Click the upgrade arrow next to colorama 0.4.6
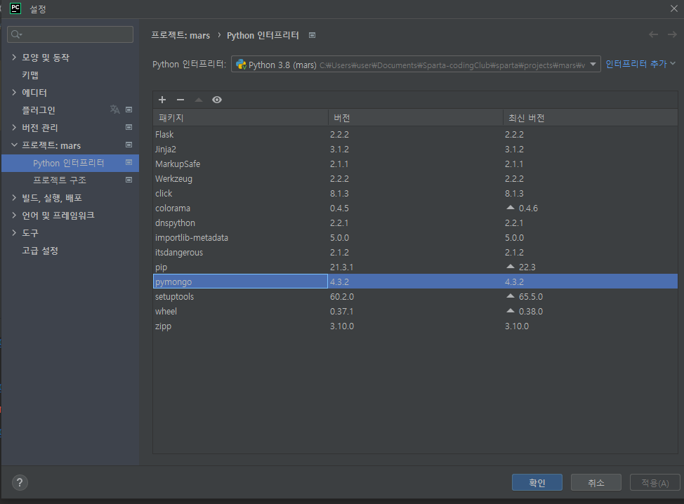The height and width of the screenshot is (504, 684). [511, 208]
